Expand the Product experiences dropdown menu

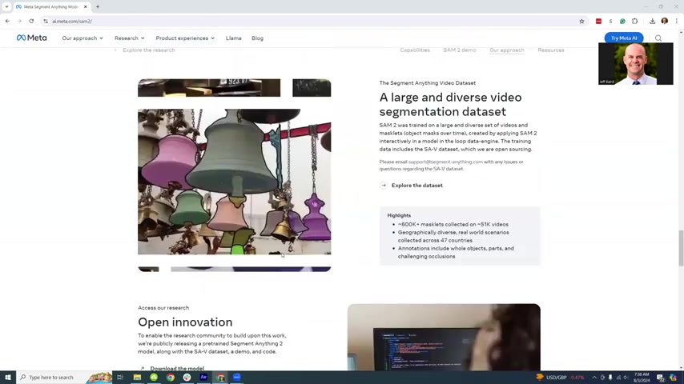pos(185,38)
